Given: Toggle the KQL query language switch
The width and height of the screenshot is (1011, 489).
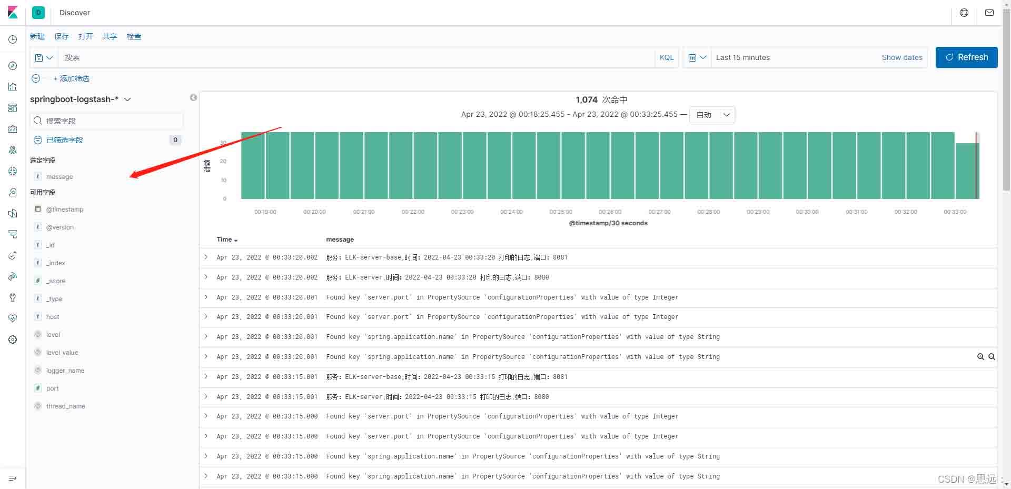Looking at the screenshot, I should (x=666, y=57).
